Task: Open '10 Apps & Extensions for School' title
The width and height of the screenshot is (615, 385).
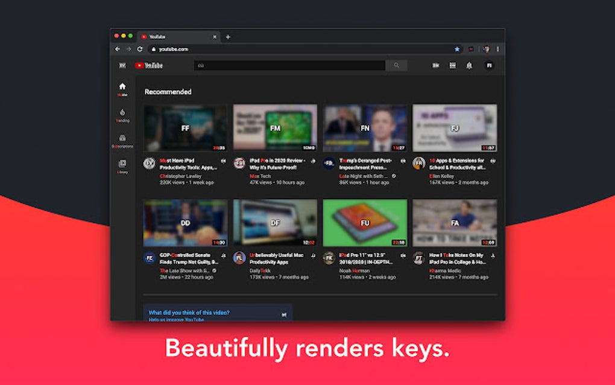Action: (457, 164)
